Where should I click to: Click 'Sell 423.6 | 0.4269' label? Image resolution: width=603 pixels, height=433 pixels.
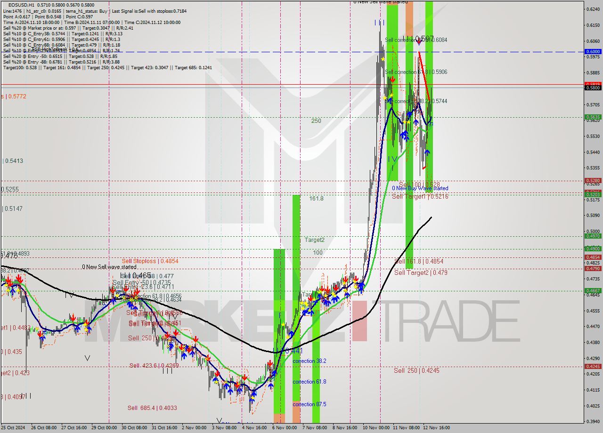coord(154,366)
